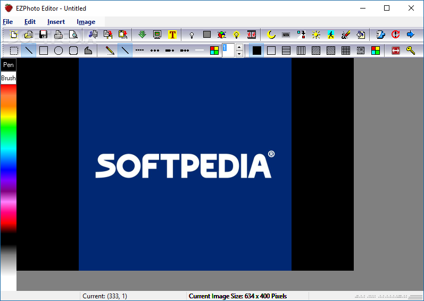Increase pen width with up arrow
The height and width of the screenshot is (301, 424).
pos(239,47)
